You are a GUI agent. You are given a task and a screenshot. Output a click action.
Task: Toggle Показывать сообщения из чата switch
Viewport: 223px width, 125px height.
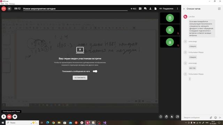(x=95, y=71)
